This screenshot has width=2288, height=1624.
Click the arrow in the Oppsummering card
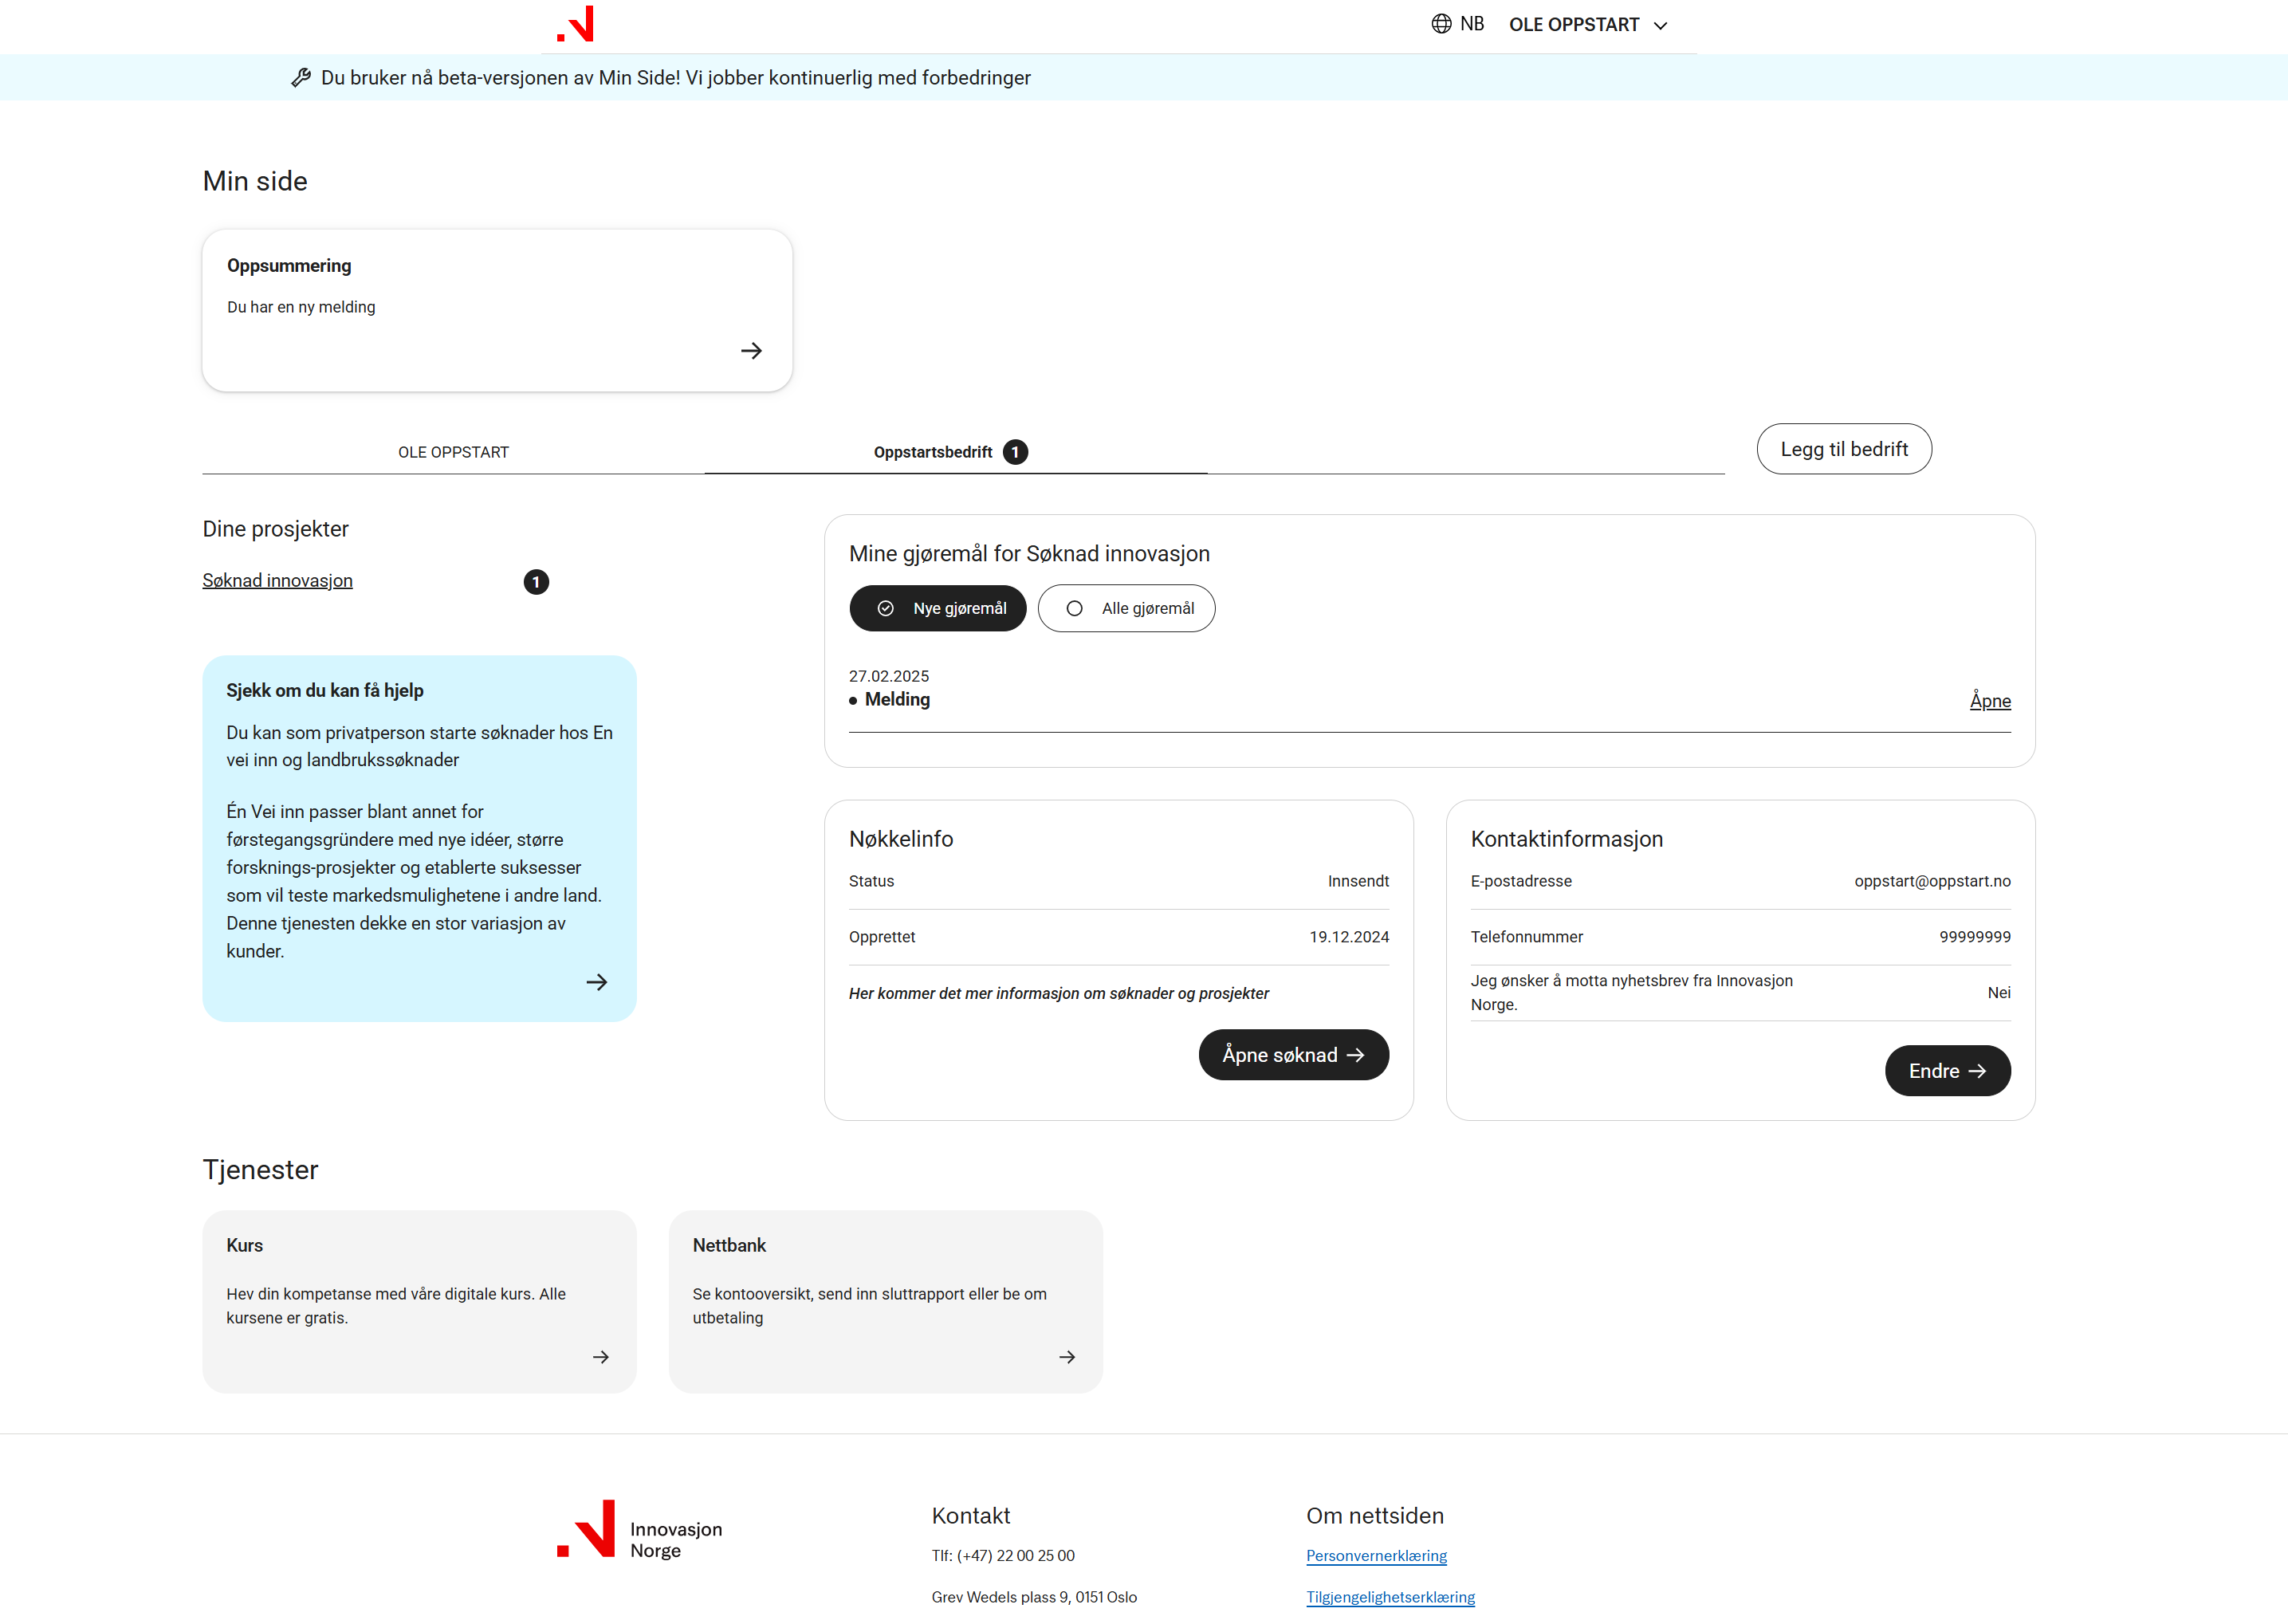(x=751, y=351)
